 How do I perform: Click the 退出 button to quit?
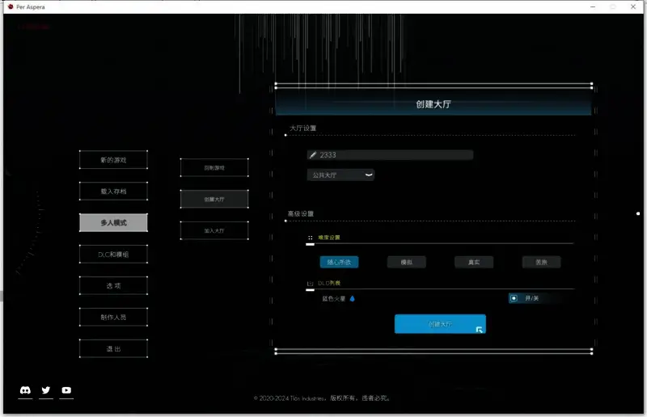[x=113, y=348]
